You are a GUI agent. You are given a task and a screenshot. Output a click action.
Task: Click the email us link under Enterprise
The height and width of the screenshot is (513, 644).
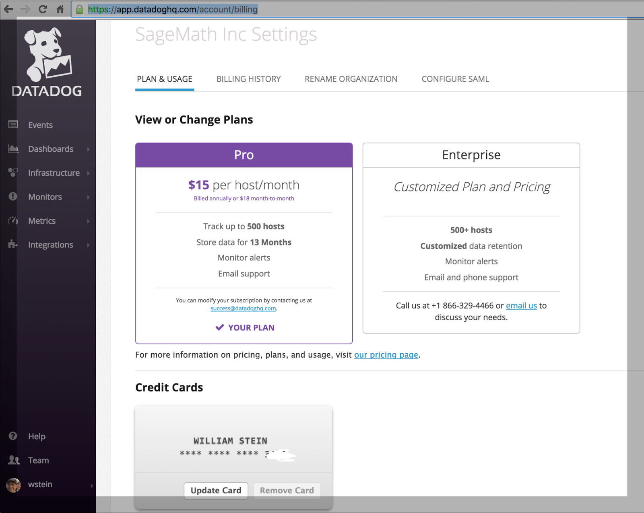pos(521,305)
